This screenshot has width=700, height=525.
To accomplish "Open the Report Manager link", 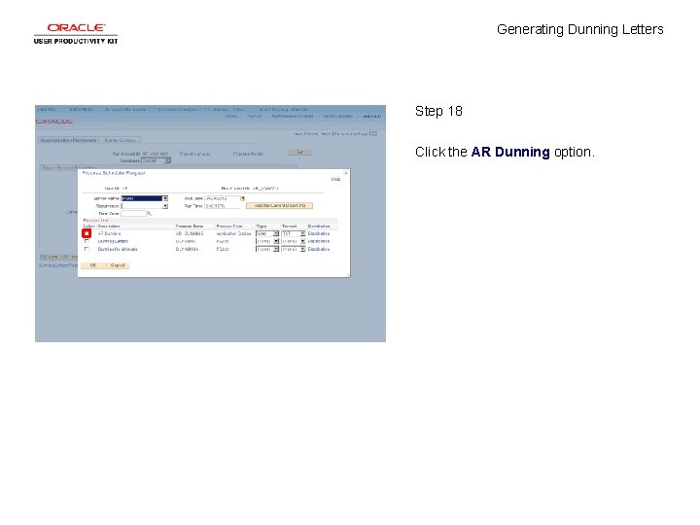I will click(x=194, y=154).
